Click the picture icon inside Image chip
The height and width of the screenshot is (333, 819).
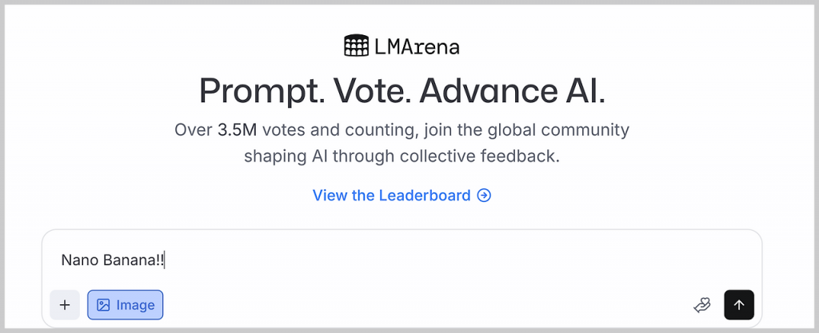pyautogui.click(x=103, y=305)
